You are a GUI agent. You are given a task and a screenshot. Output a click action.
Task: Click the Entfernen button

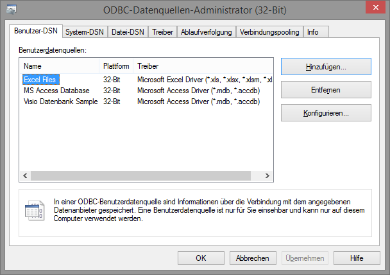(326, 89)
